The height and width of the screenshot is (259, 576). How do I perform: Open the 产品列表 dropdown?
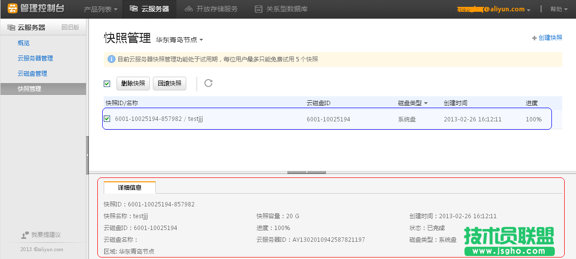tap(101, 9)
